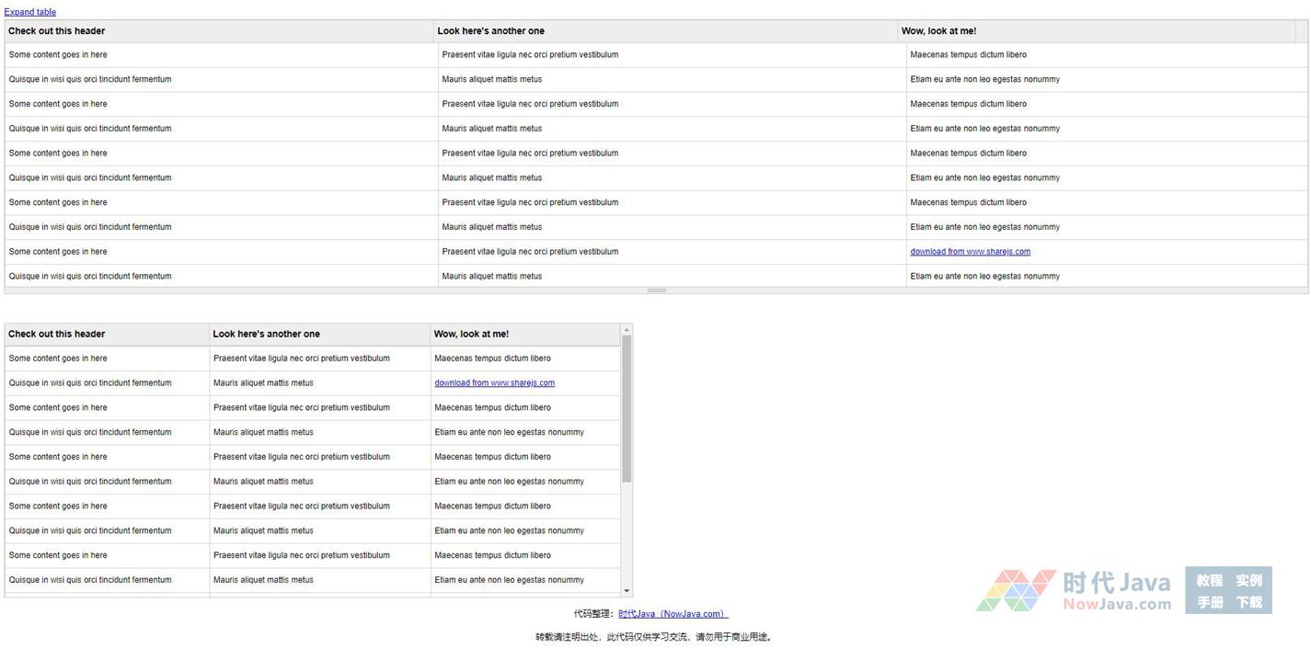Open the sharejs download link in top table
Viewport: 1311px width, 660px height.
pos(970,252)
